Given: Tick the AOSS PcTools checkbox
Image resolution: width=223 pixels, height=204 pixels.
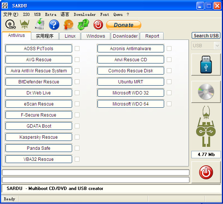Looking at the screenshot, I should 77,48.
